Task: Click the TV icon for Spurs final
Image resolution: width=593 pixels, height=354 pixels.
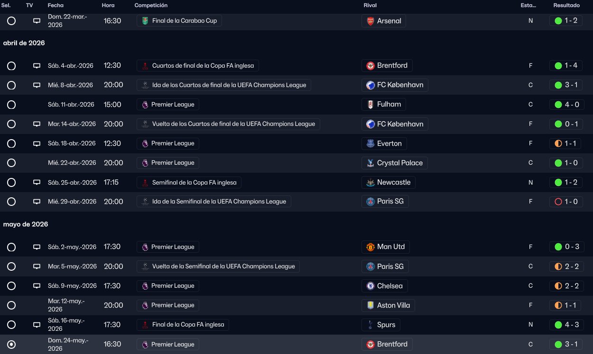Action: (x=37, y=325)
